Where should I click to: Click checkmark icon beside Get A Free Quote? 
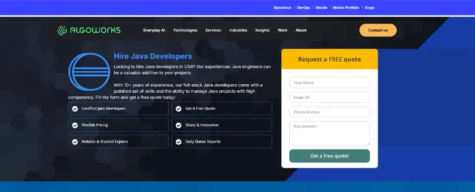(x=179, y=109)
